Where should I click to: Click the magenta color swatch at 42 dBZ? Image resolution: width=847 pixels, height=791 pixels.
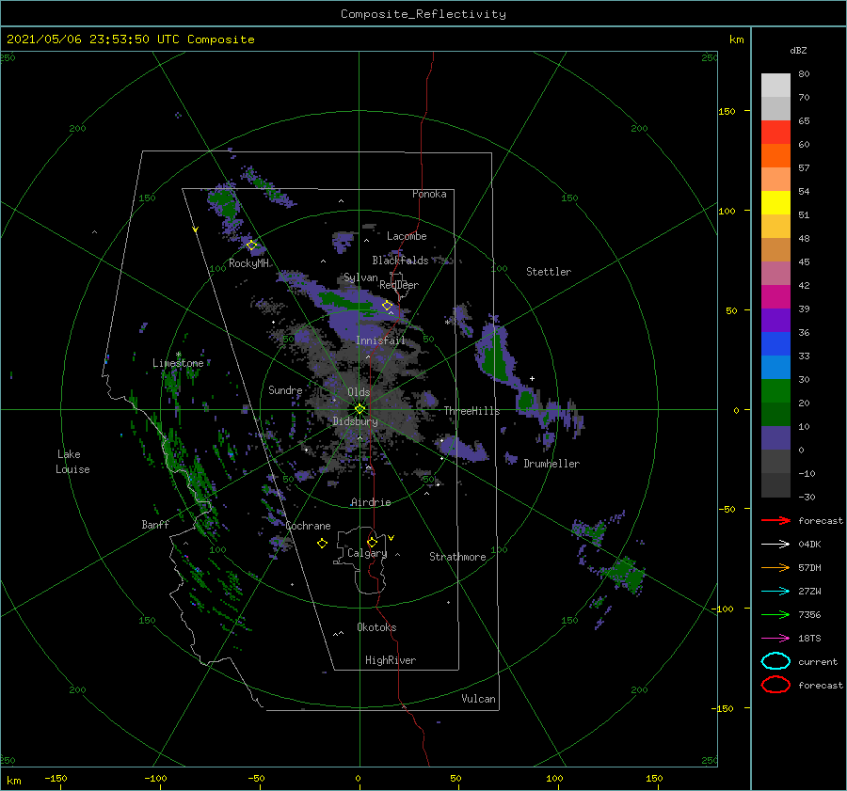pos(775,296)
